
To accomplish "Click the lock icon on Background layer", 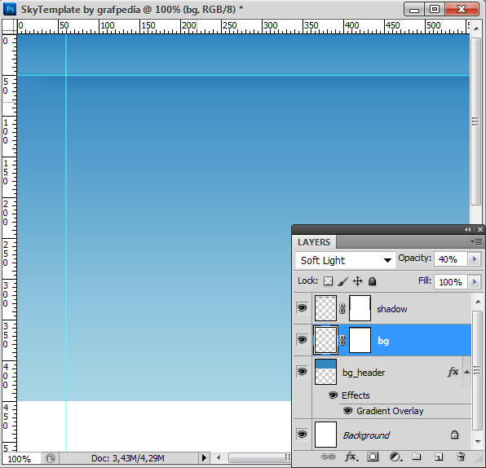I will pyautogui.click(x=454, y=435).
